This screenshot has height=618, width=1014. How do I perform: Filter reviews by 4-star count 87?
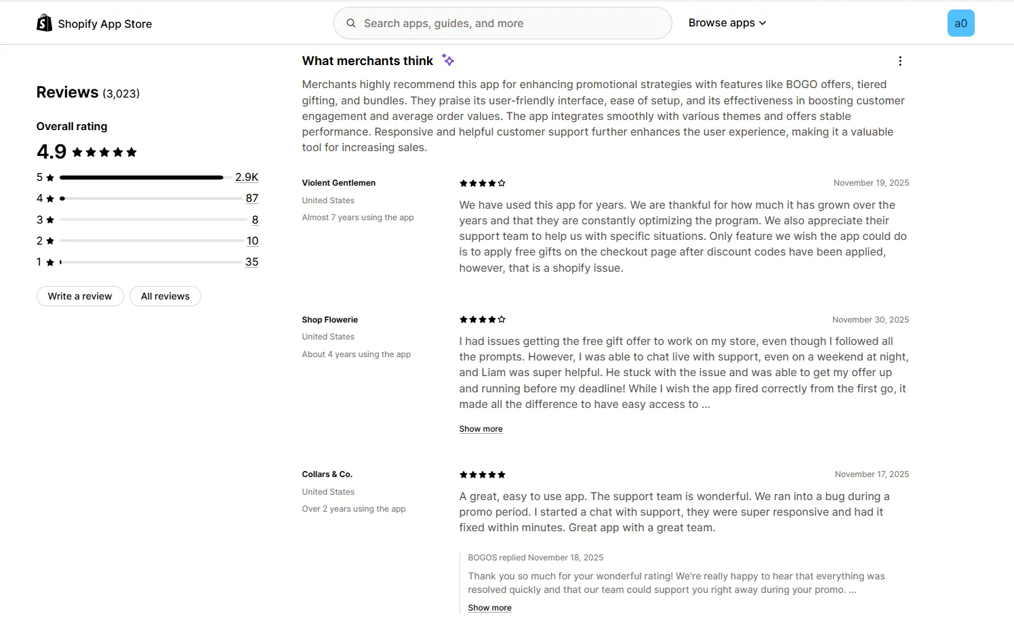pyautogui.click(x=252, y=199)
